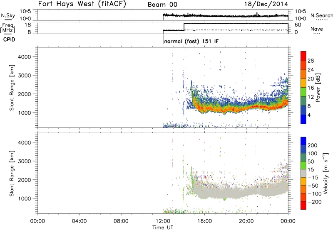Click the '04:00' time tick label
Viewport: 333px width, 230px height.
79,221
